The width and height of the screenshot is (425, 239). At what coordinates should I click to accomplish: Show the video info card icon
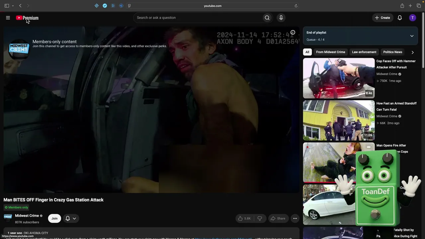293,32
